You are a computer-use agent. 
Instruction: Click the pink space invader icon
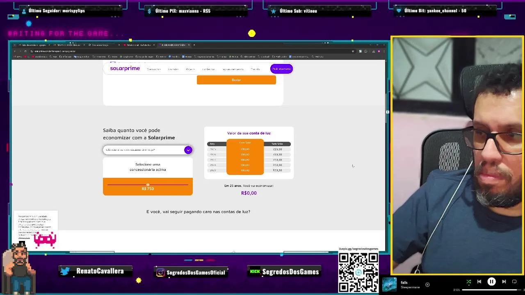[45, 240]
